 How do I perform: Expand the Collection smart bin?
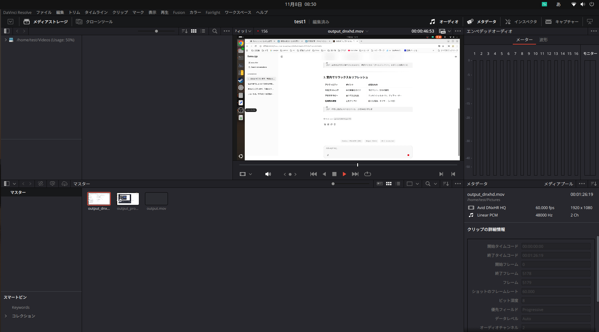[5, 316]
